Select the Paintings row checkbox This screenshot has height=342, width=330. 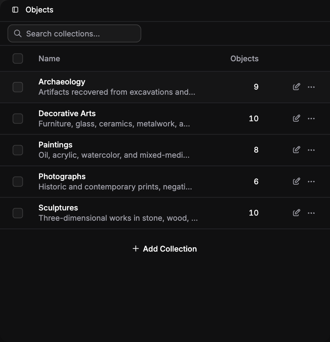click(18, 150)
